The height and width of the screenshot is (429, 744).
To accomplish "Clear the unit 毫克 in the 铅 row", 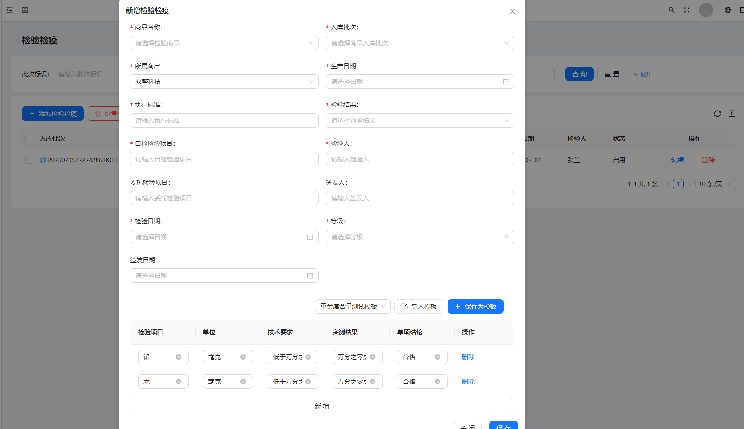I will pyautogui.click(x=243, y=357).
